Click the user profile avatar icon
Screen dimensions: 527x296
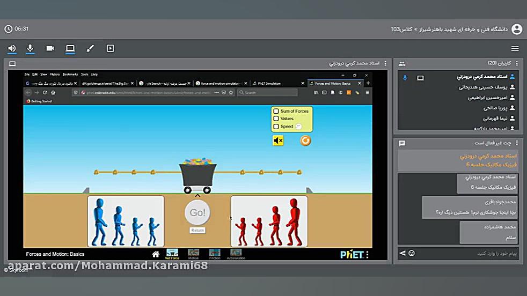(517, 29)
